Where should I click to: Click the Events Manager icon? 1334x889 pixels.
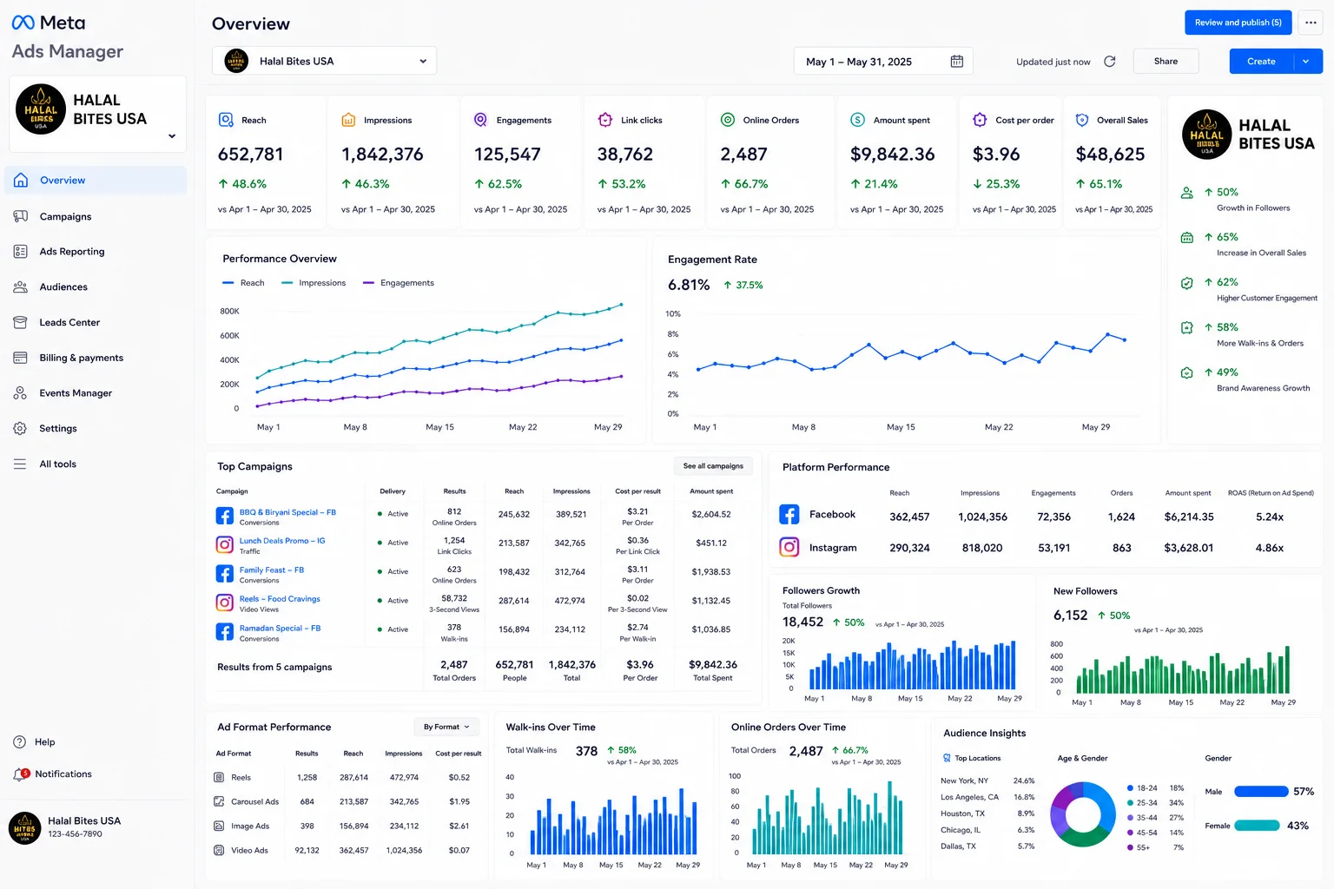[x=21, y=393]
